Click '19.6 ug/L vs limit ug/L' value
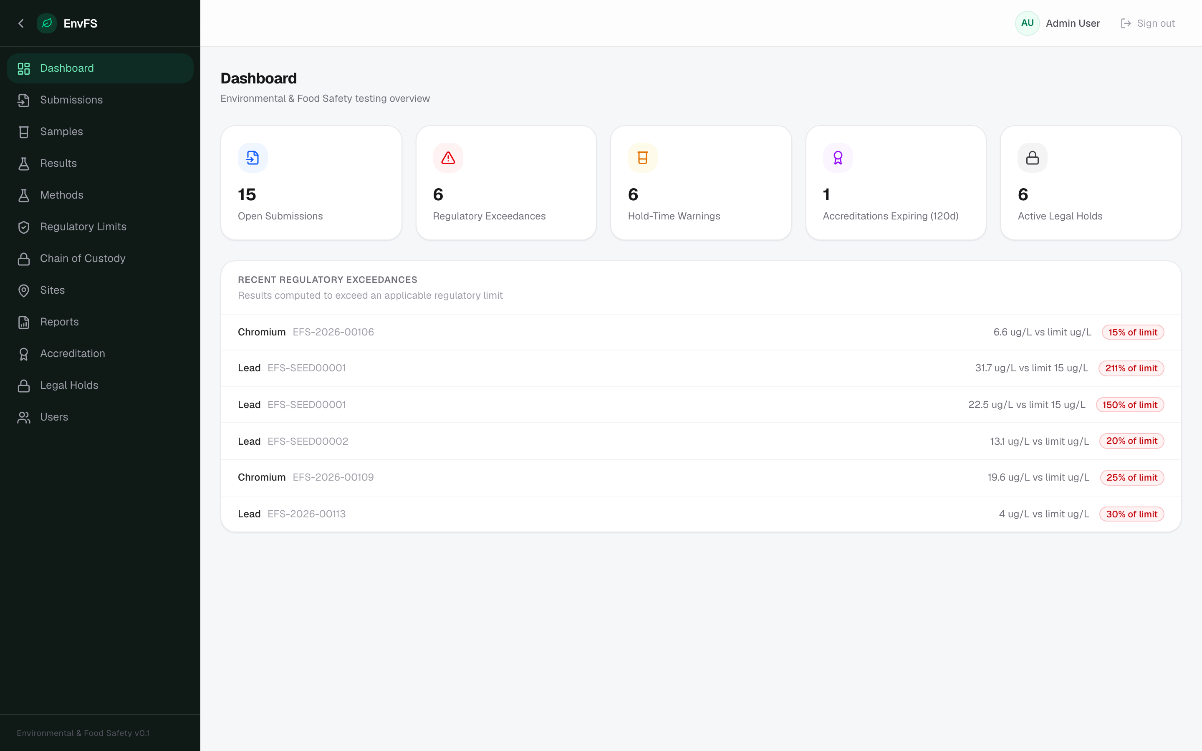1202x751 pixels. (1038, 477)
